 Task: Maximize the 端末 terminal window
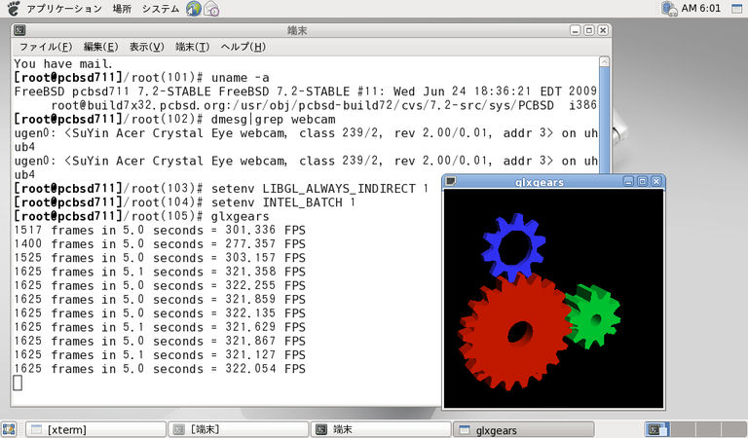(x=589, y=30)
